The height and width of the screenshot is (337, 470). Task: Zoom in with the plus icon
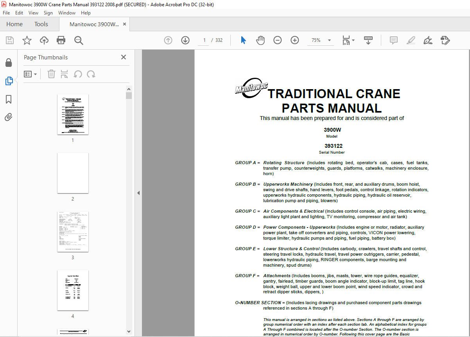coord(295,40)
